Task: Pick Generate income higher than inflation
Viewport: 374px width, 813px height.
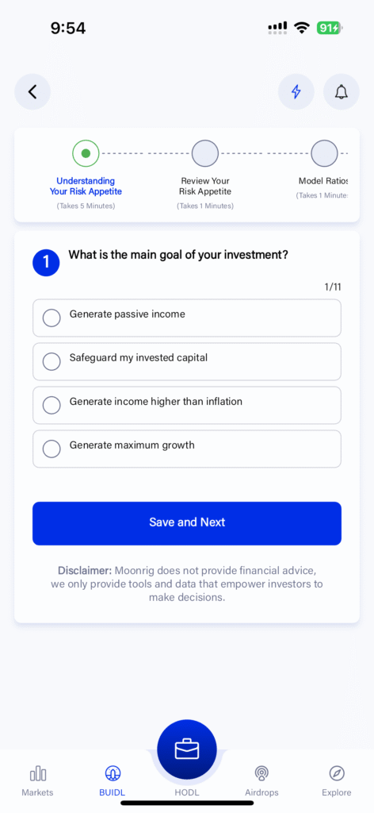Action: 187,405
